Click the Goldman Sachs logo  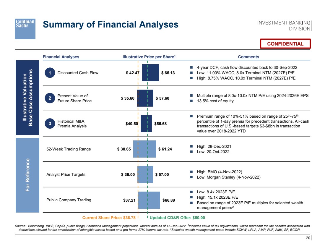(25, 29)
